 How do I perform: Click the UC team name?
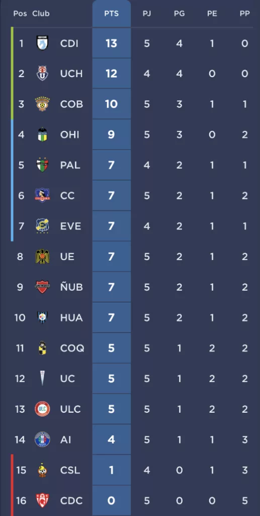[67, 378]
